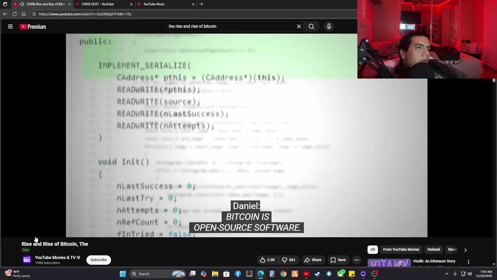This screenshot has width=497, height=280.
Task: Open Vitalik: An Ethereum Story thumbnail
Action: click(x=389, y=263)
